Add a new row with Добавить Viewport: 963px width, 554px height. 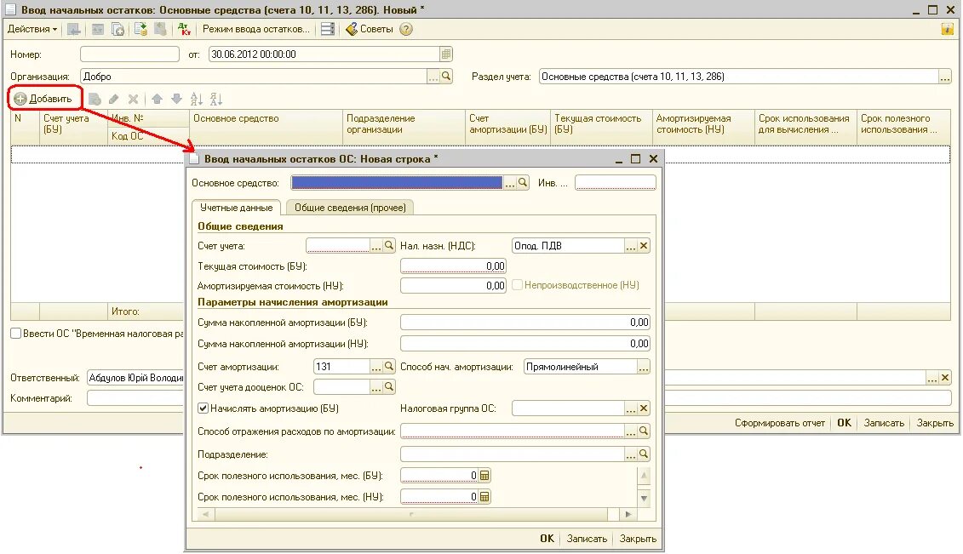(43, 98)
